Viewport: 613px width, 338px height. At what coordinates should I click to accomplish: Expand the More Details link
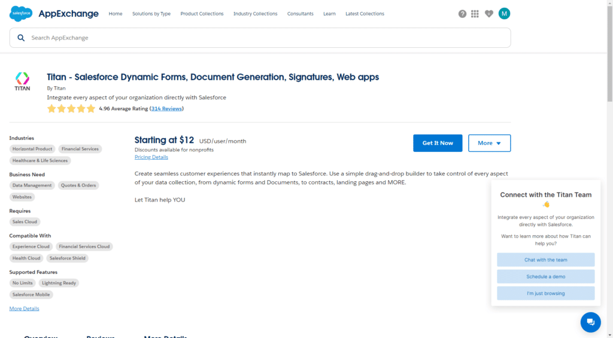24,309
